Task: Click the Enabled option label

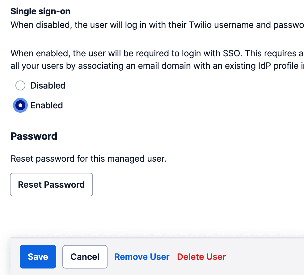Action: pos(47,105)
